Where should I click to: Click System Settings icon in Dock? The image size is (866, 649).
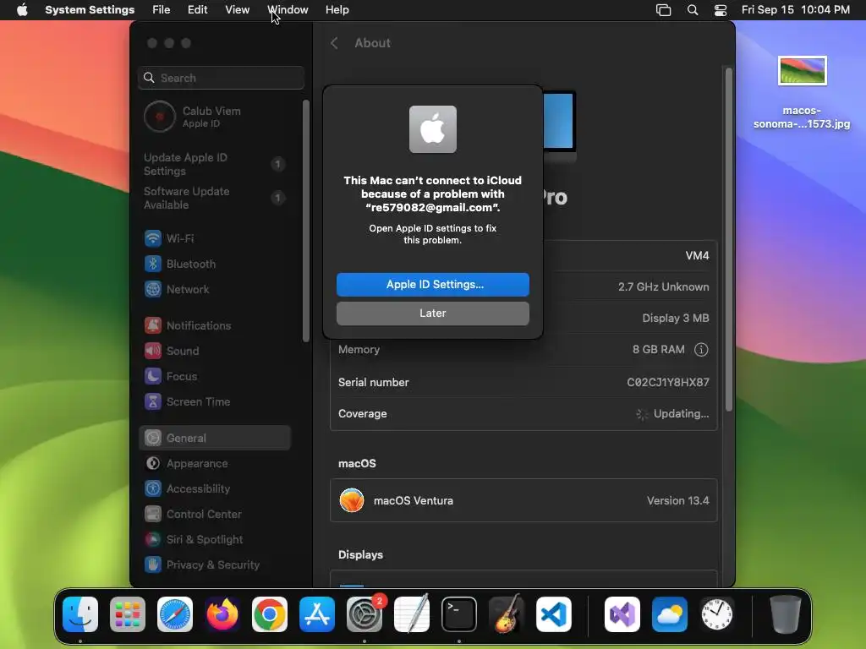(364, 614)
